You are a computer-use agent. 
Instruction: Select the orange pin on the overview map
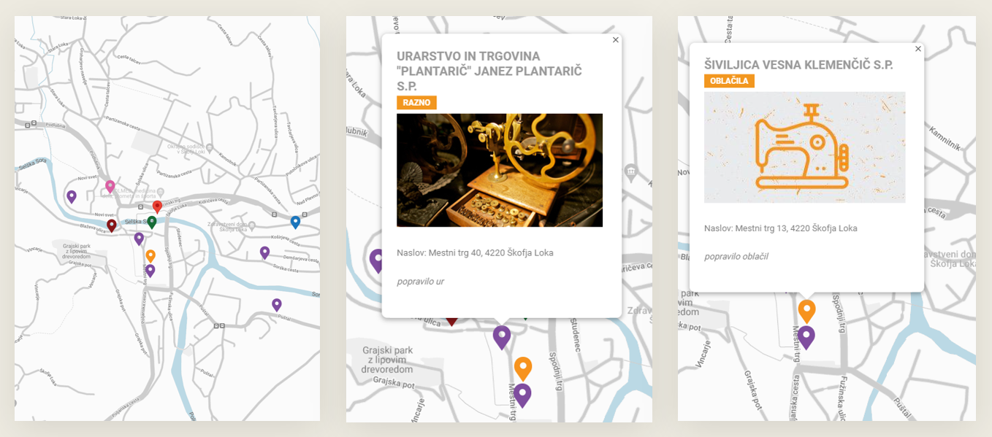click(150, 255)
